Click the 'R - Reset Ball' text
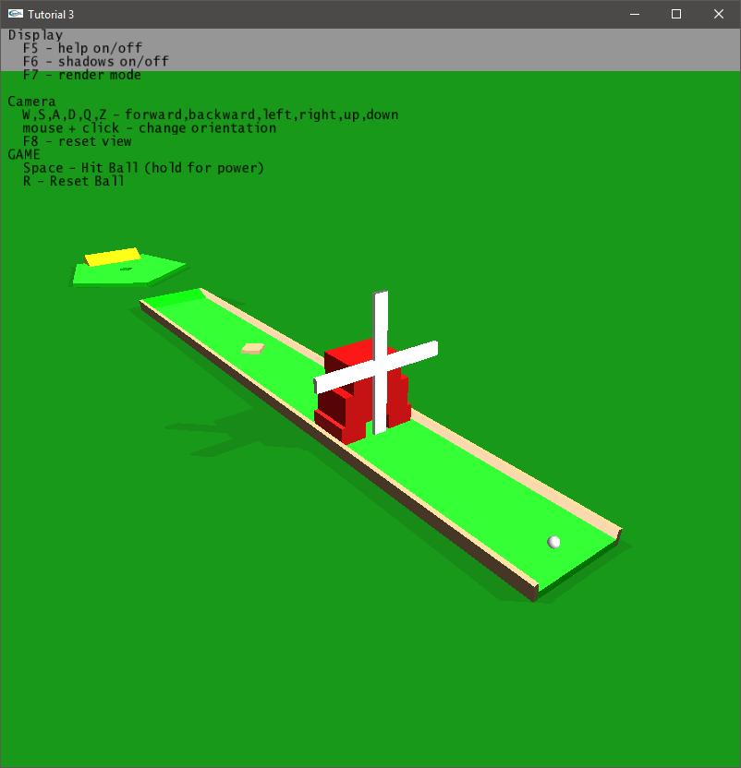741x768 pixels. 73,181
